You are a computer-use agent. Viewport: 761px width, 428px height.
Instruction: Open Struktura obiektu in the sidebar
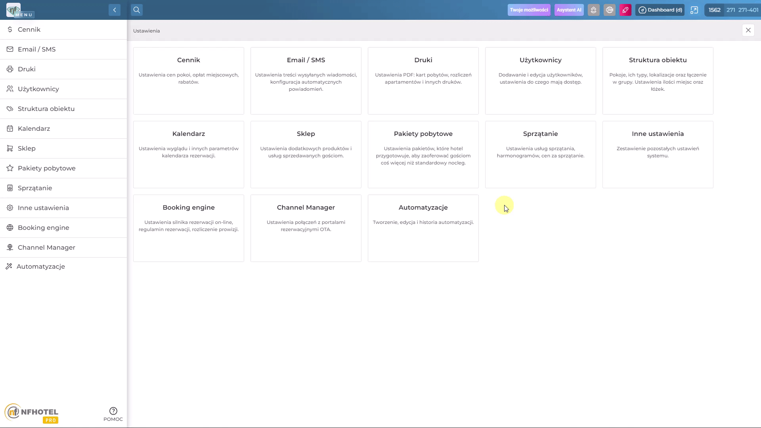click(63, 109)
